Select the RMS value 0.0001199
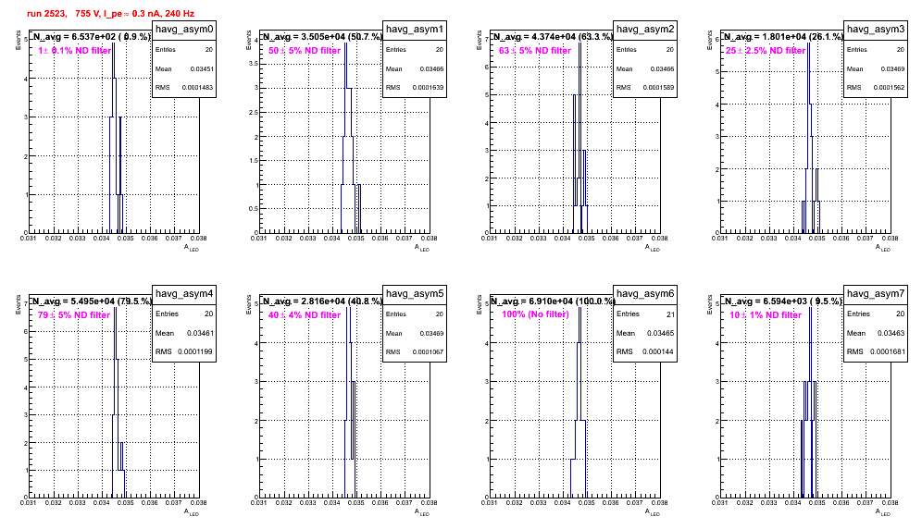 coord(196,351)
